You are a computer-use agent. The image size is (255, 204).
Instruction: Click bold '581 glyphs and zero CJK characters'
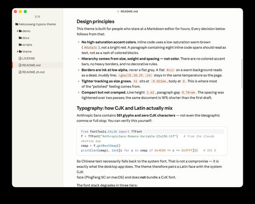click(146, 115)
